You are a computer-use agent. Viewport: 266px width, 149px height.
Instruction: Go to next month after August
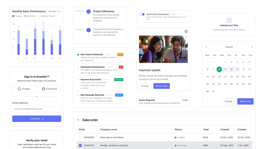pos(252,47)
